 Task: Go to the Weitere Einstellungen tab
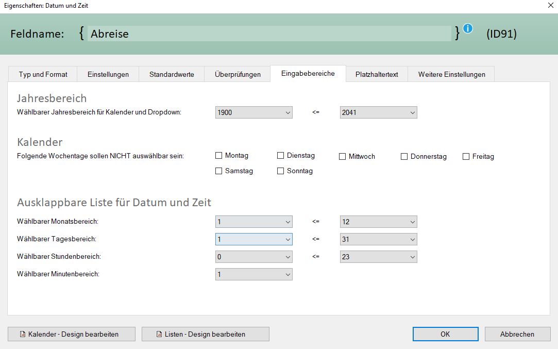pyautogui.click(x=451, y=74)
